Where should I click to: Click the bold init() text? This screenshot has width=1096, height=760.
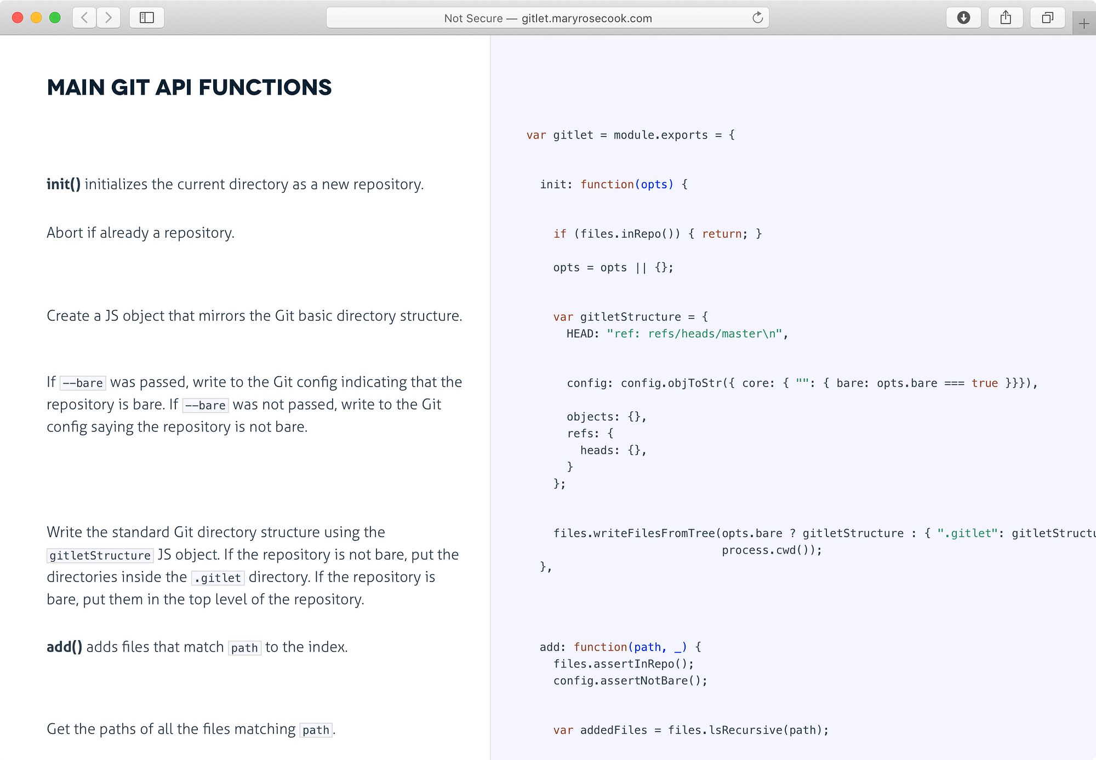[x=64, y=185]
